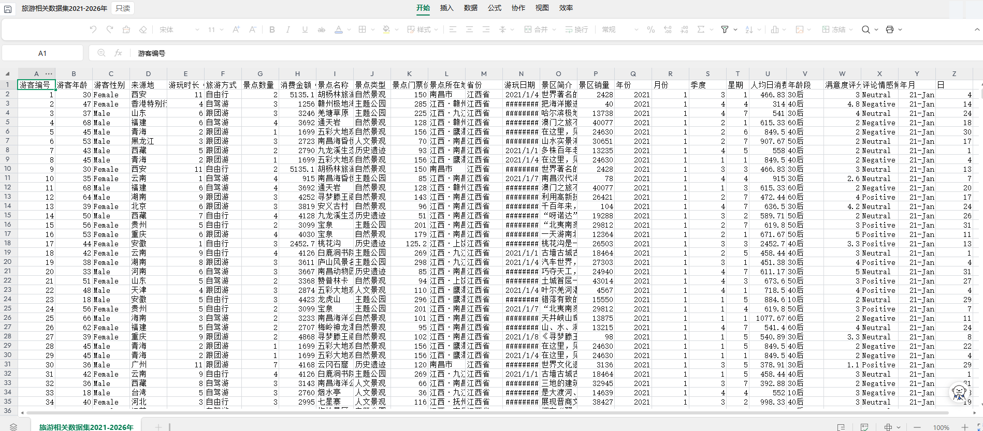Toggle 换行 wrap text
983x431 pixels.
pos(576,29)
